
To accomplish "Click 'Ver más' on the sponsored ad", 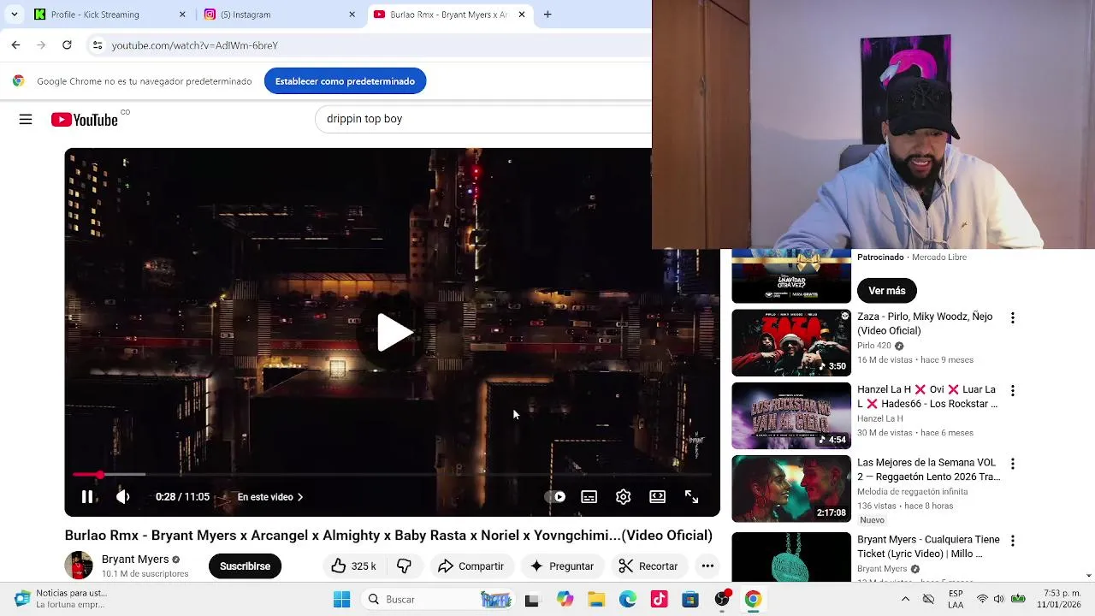I will [x=887, y=291].
